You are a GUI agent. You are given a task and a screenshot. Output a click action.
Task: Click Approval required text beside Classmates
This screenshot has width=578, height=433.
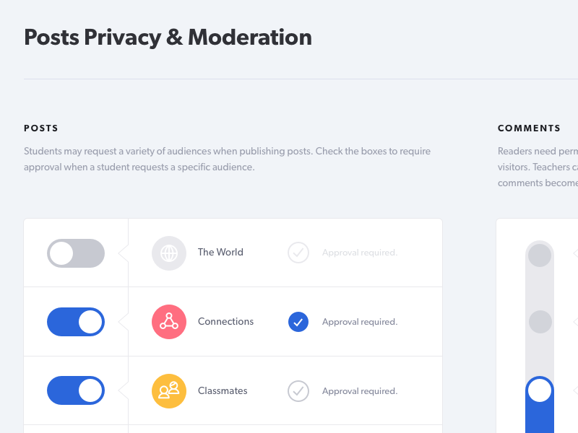pos(360,392)
